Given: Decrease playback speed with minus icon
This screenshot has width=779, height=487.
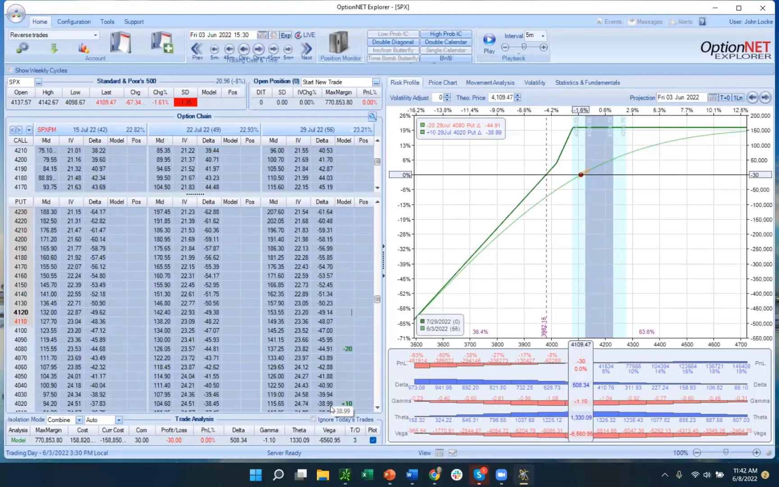Looking at the screenshot, I should point(505,47).
